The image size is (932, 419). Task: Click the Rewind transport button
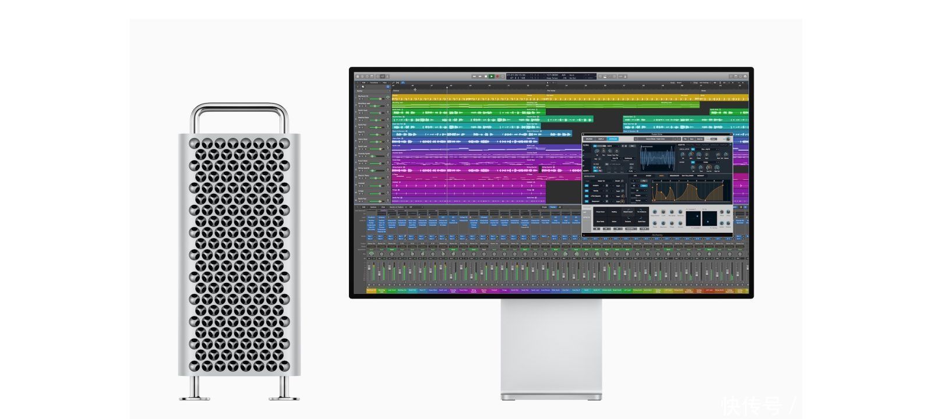[x=474, y=76]
